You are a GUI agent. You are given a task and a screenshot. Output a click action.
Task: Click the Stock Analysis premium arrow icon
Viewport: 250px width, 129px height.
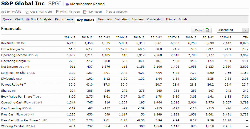[28, 19]
